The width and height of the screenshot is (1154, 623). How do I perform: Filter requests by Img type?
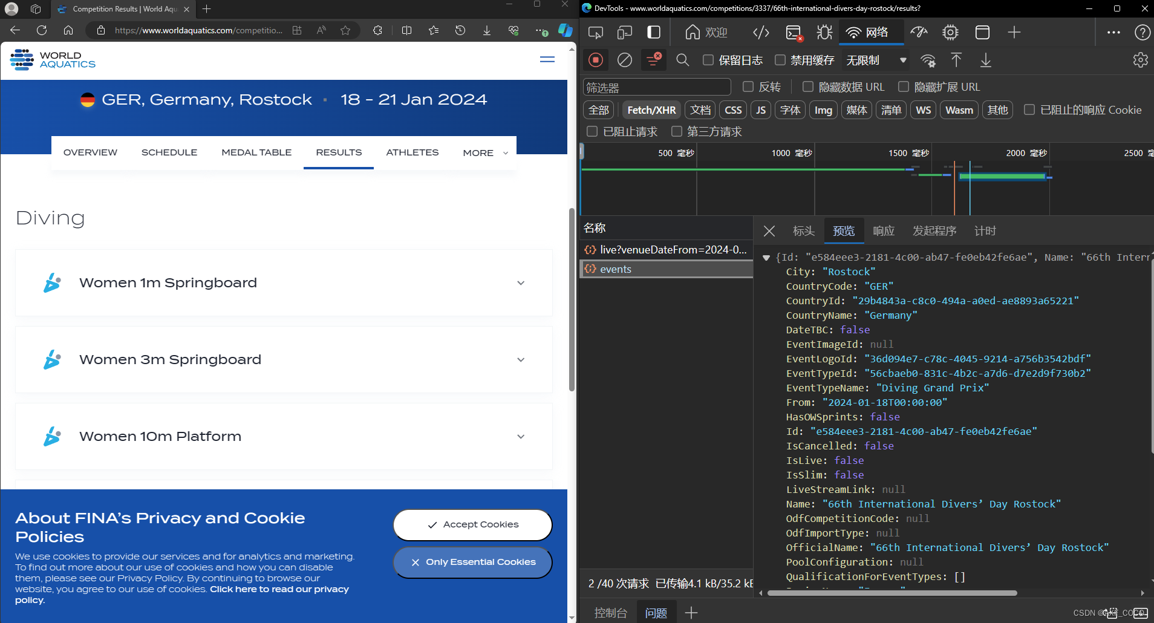coord(823,110)
